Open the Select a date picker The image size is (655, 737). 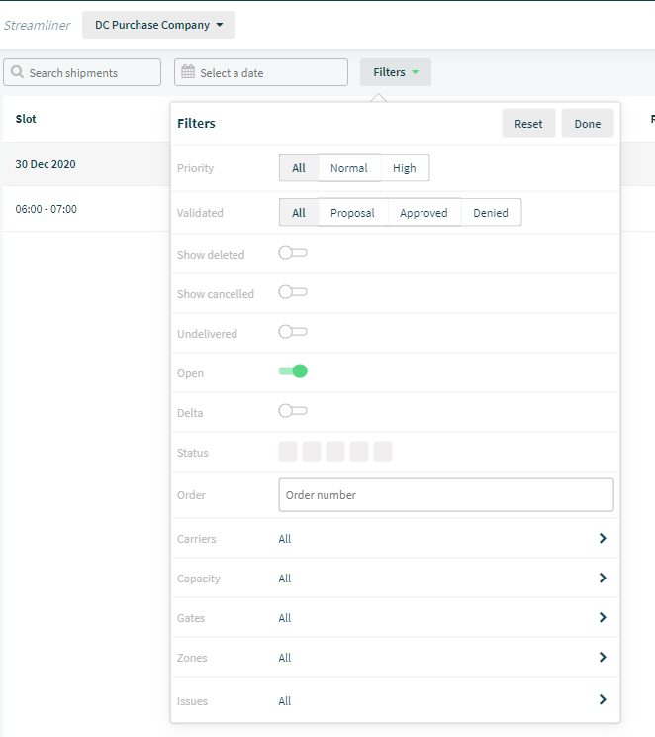261,72
